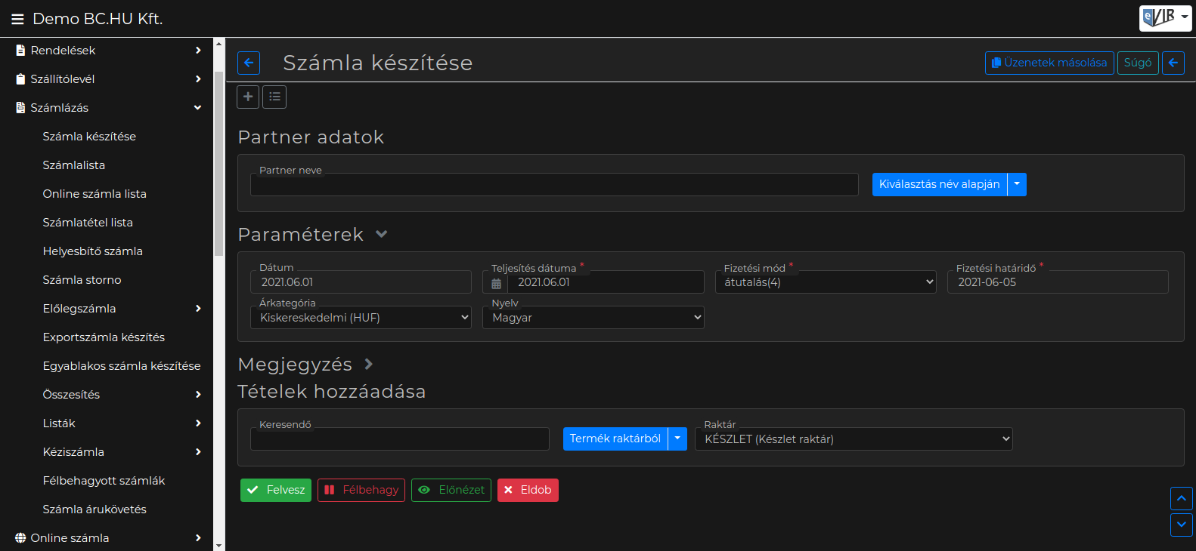Click the back arrow next to the Súgó button
The width and height of the screenshot is (1196, 551).
tap(1173, 63)
